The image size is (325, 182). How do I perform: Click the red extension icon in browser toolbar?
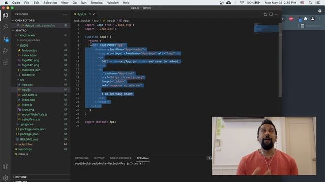291,19
